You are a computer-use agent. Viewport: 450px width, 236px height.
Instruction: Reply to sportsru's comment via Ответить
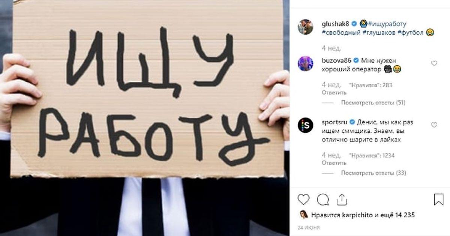334,163
